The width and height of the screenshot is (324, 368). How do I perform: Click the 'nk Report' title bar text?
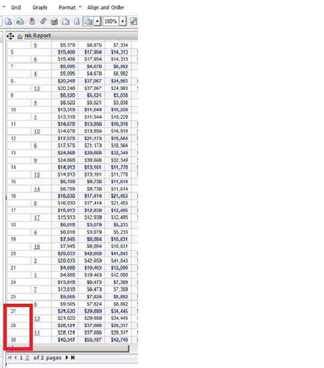[x=37, y=36]
